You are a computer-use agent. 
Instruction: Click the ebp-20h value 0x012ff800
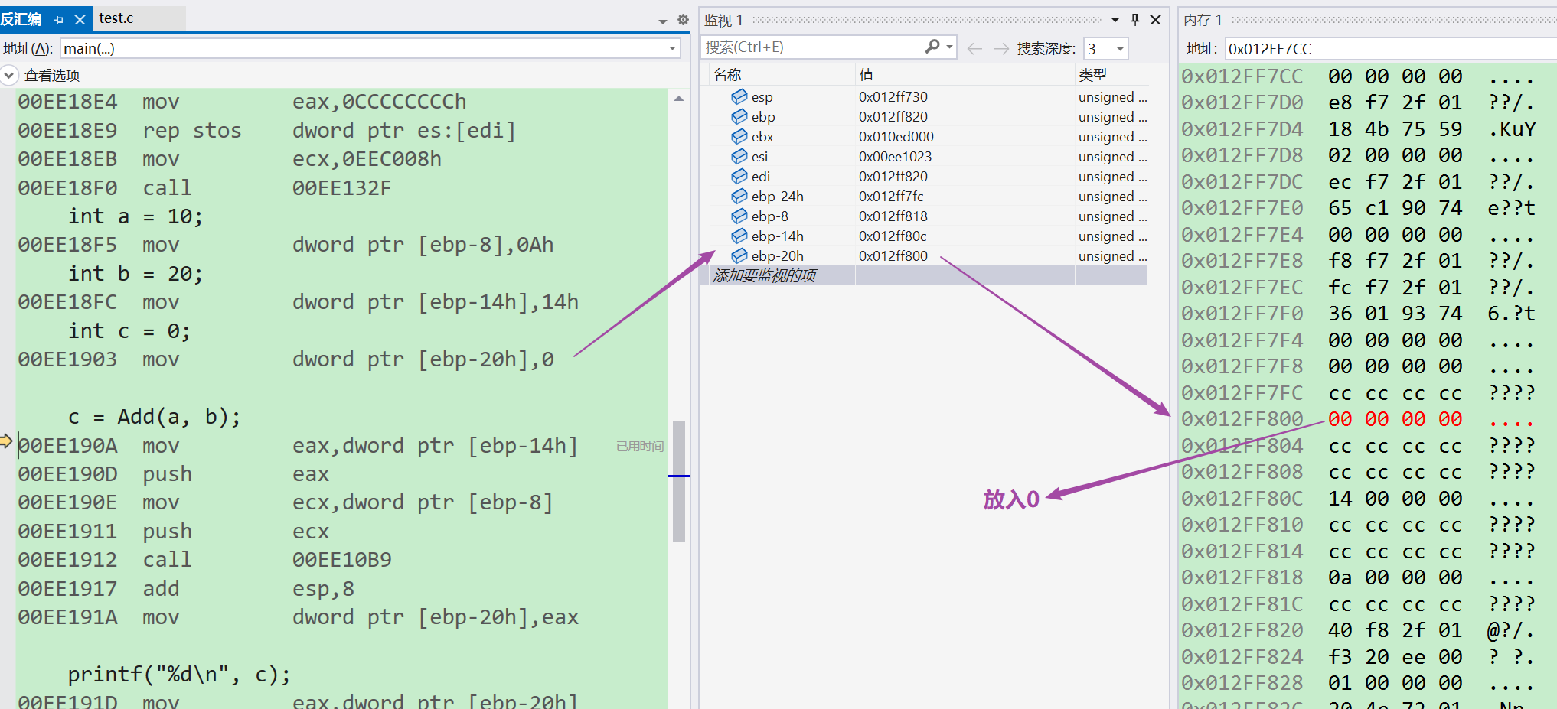pos(893,256)
